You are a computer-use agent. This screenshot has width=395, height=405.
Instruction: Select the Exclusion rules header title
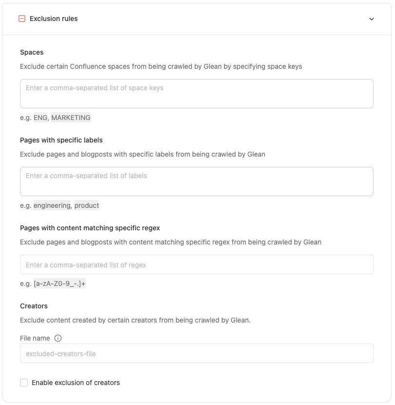pyautogui.click(x=53, y=19)
